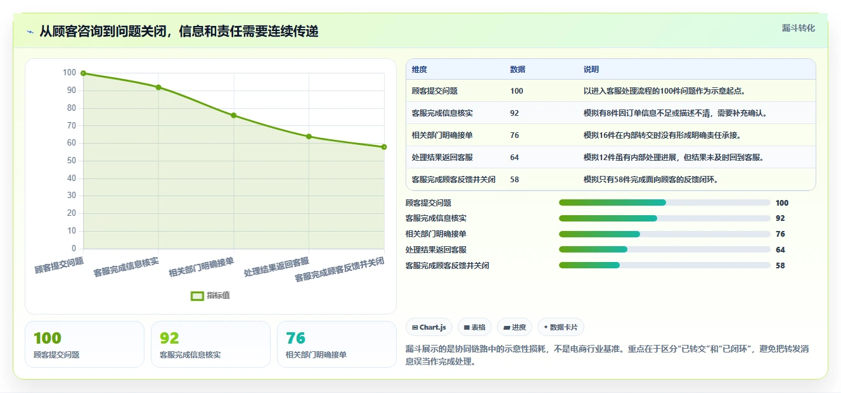Click the progress value 58 beside last bar
Image resolution: width=841 pixels, height=393 pixels.
(780, 266)
